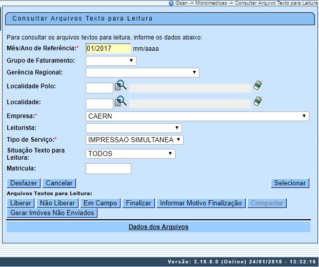The width and height of the screenshot is (319, 267).
Task: Open the Empresa dropdown showing CAERN
Action: click(197, 117)
